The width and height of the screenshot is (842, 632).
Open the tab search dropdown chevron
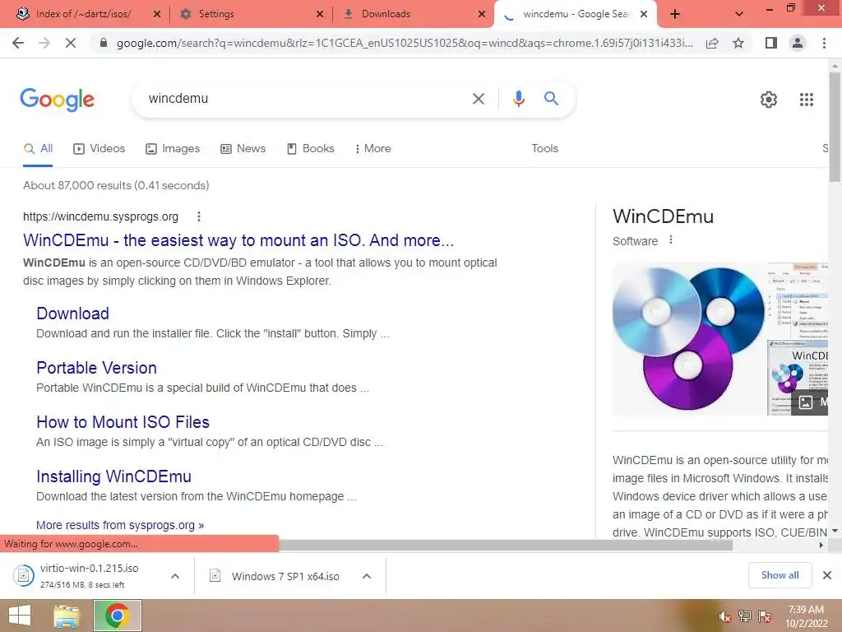tap(739, 14)
